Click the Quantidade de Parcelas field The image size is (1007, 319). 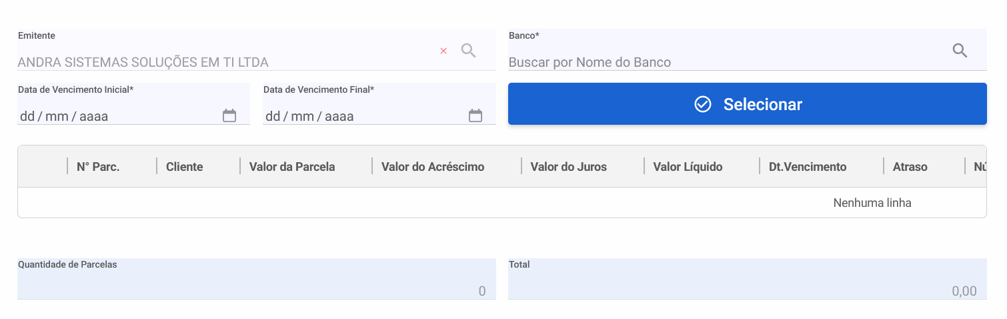tap(257, 279)
